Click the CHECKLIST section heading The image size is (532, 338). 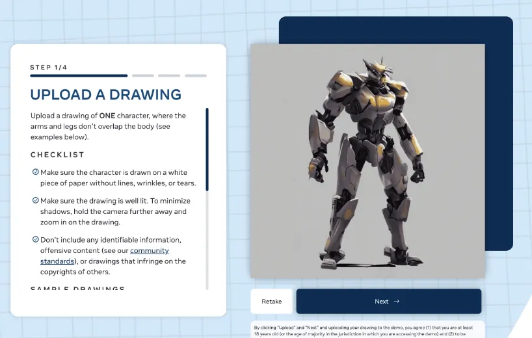pos(57,155)
